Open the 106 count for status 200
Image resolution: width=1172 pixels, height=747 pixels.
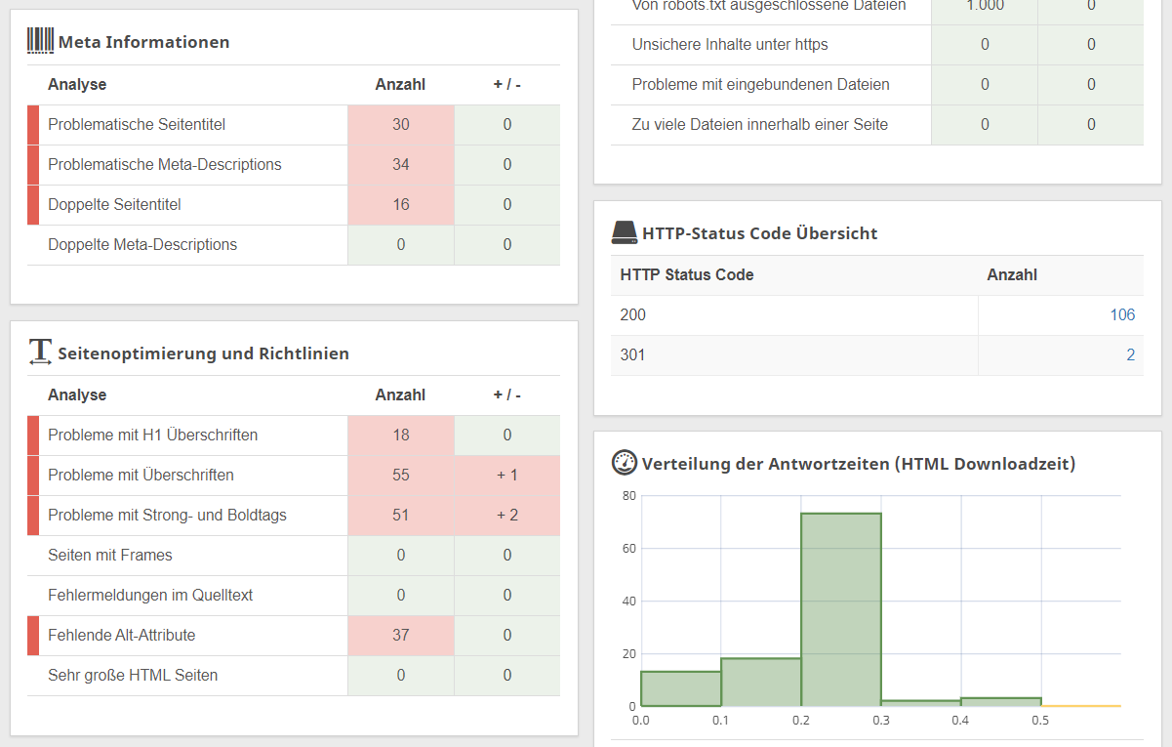coord(1122,314)
